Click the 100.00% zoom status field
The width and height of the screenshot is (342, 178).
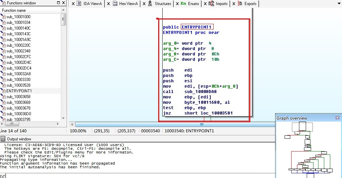pos(78,131)
